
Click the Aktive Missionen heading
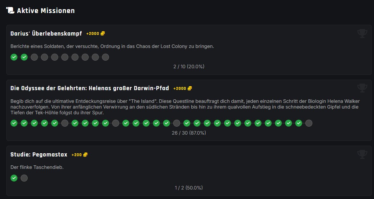[x=46, y=11]
